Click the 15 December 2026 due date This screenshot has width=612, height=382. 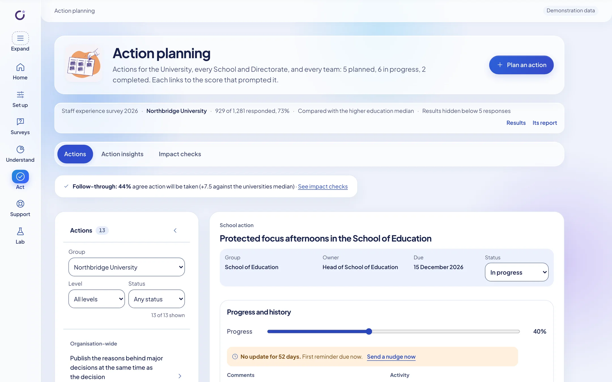[x=438, y=267]
